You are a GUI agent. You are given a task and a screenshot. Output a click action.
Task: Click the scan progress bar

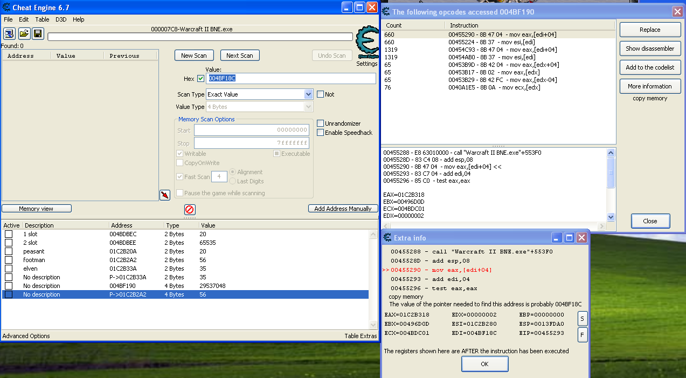200,37
